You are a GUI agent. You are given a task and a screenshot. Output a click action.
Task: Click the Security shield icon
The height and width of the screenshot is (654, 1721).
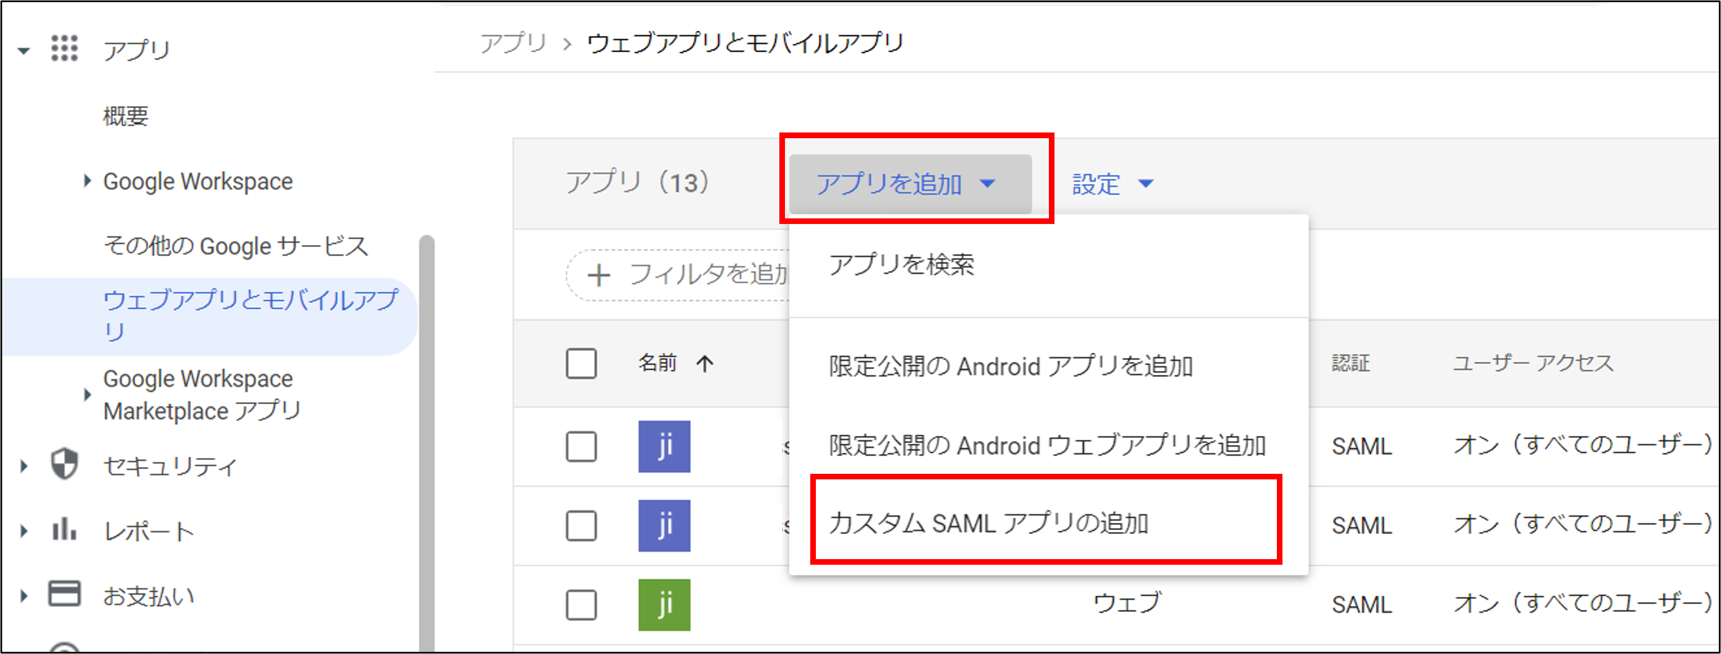click(65, 464)
